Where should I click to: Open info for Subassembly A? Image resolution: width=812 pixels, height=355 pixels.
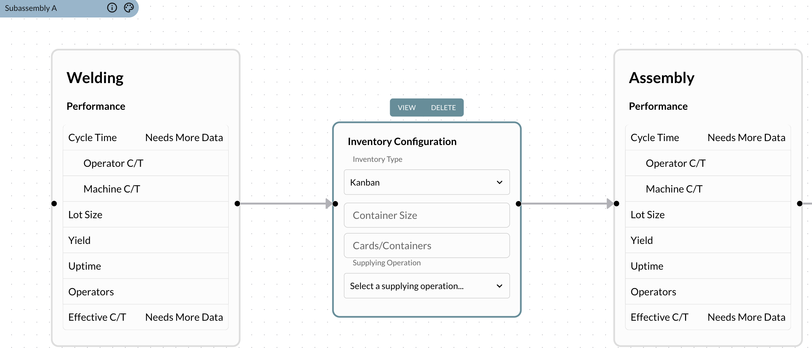[x=112, y=8]
